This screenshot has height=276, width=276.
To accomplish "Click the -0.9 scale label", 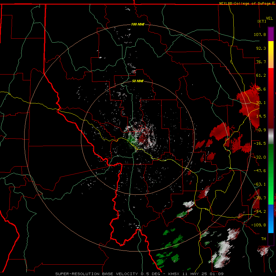I will 261,130.
